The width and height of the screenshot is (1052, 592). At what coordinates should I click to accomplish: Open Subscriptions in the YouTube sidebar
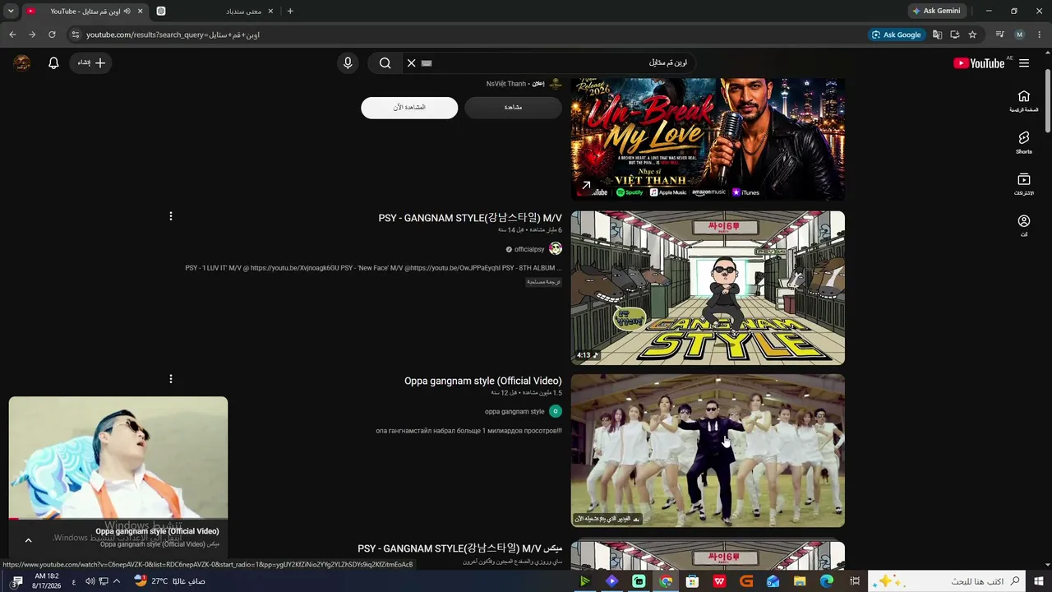[x=1024, y=183]
